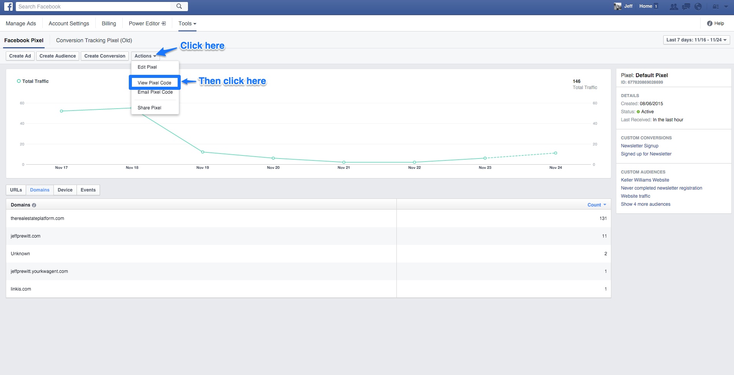Open the Last 7 days date range dropdown

coord(696,40)
